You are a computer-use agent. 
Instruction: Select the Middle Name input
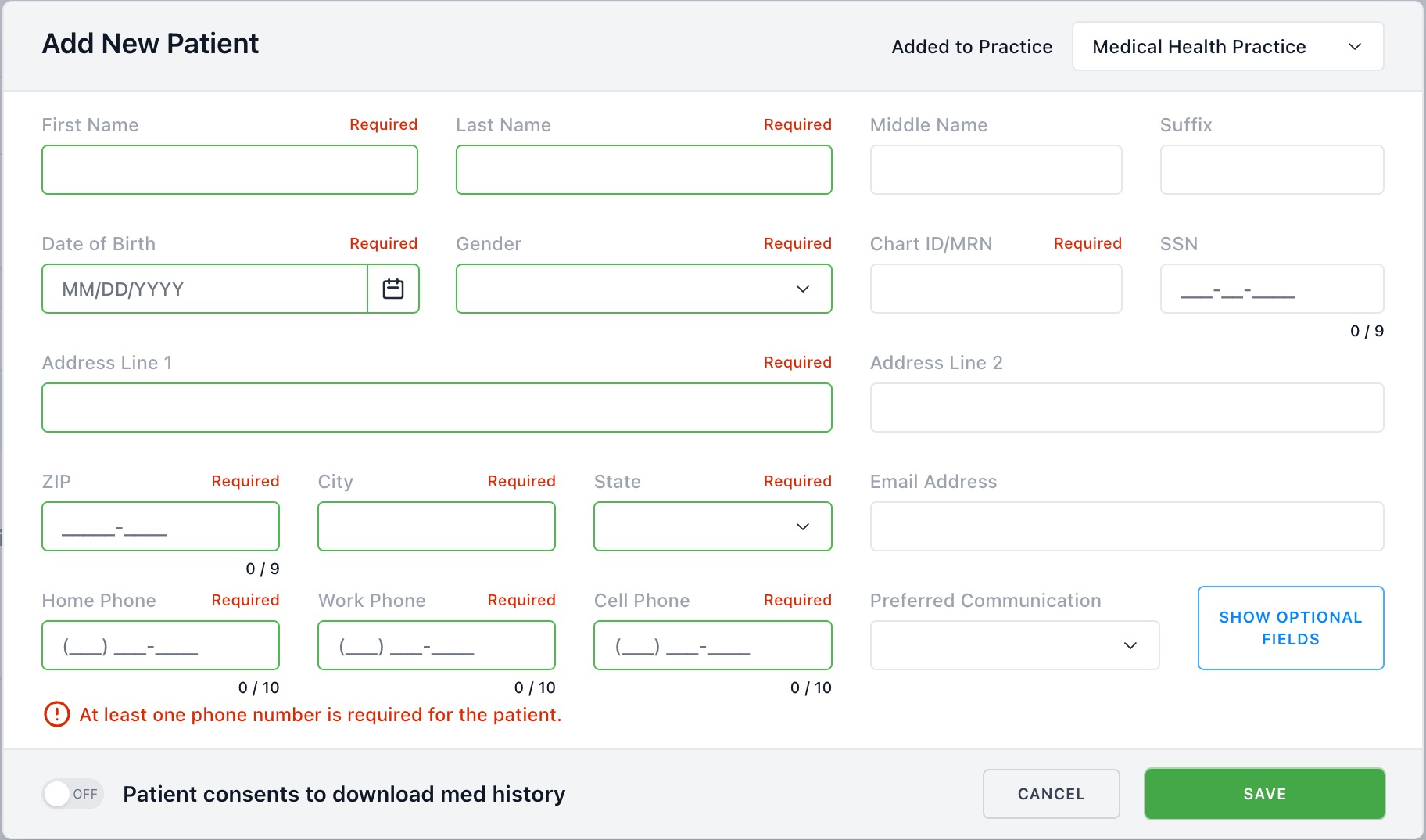[996, 170]
